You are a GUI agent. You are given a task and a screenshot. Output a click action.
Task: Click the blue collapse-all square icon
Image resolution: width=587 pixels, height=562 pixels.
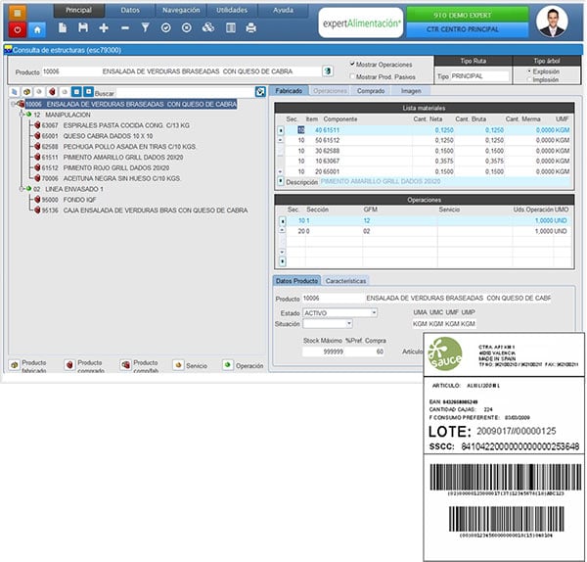[76, 91]
